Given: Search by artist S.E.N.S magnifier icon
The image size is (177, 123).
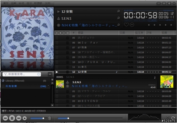Looking at the screenshot, I should point(119,18).
